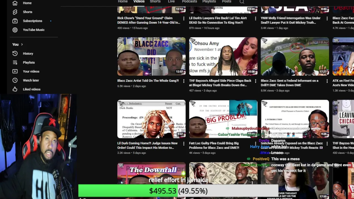Play the Ohsou Amy thumbnail video

[x=223, y=56]
